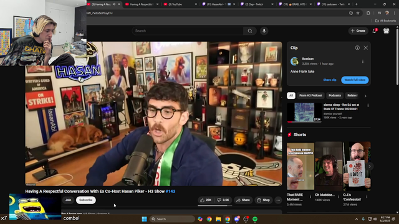Open Copilot icon in the taskbar

[200, 219]
